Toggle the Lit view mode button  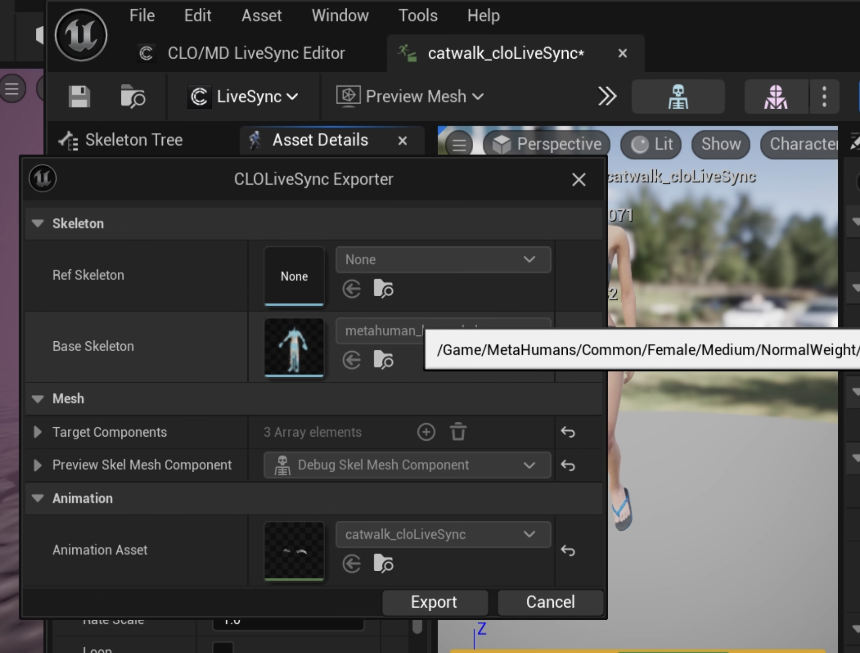point(651,144)
